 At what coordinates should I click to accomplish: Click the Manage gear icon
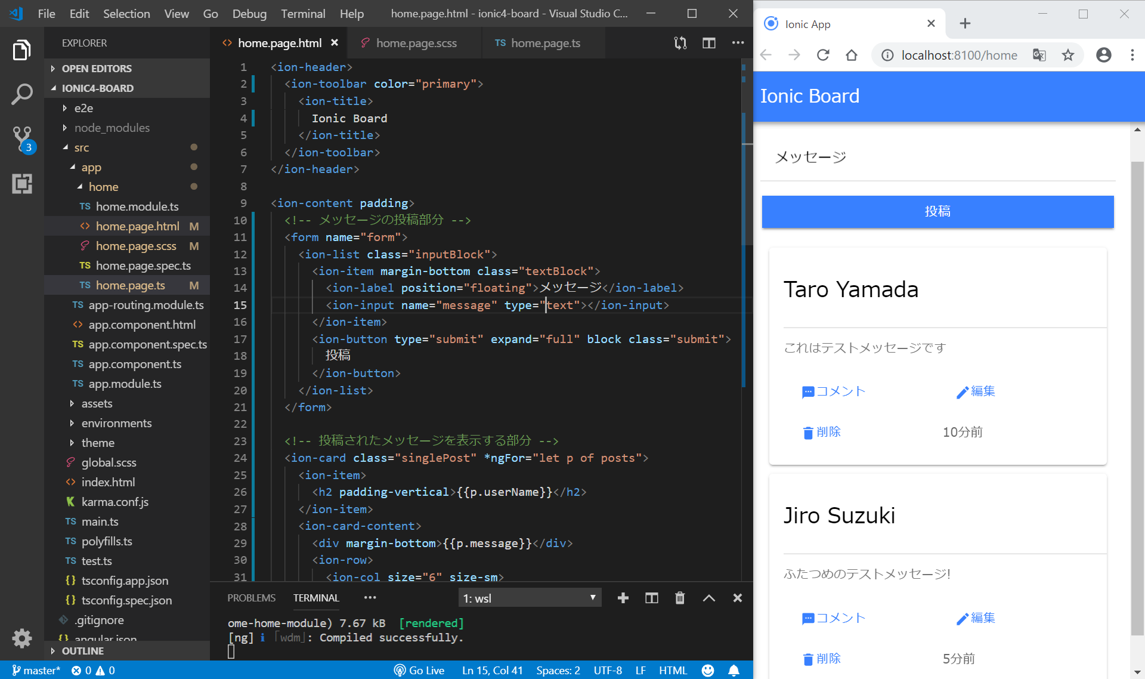[x=22, y=638]
